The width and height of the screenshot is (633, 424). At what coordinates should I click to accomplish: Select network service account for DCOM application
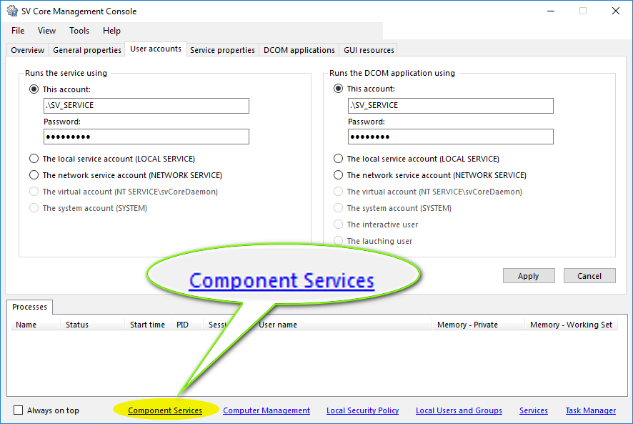pos(338,175)
